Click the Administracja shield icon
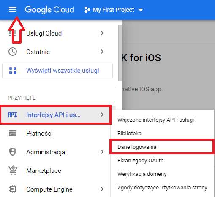This screenshot has height=197, width=215. (13, 152)
